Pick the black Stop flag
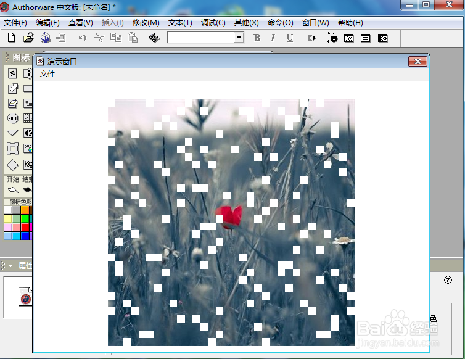The width and height of the screenshot is (465, 359). tap(28, 189)
